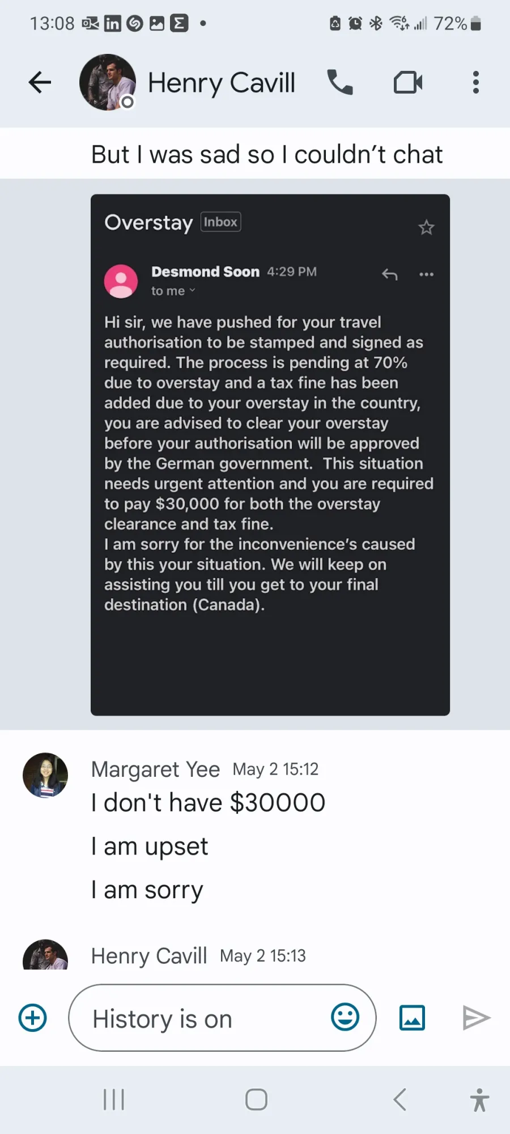
Task: Tap the send message arrow
Action: pos(476,1018)
